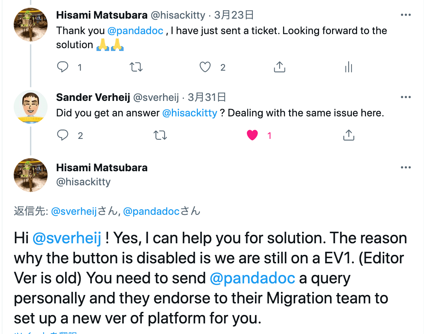Open more options for Sander's tweet

(406, 97)
